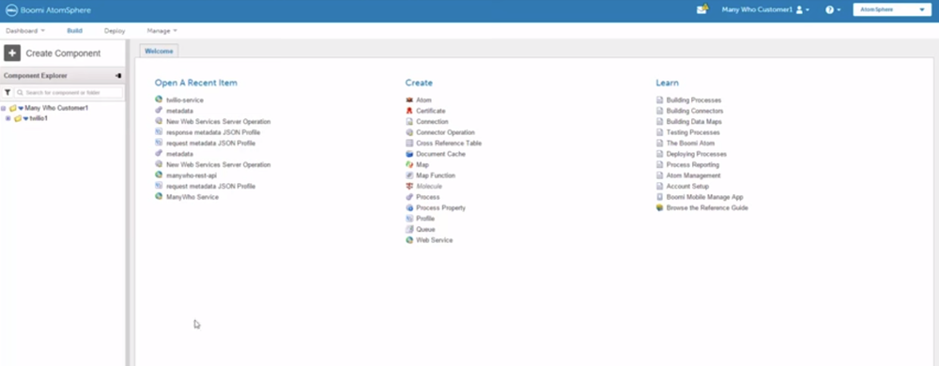
Task: Click the Document Cache icon
Action: [x=409, y=154]
